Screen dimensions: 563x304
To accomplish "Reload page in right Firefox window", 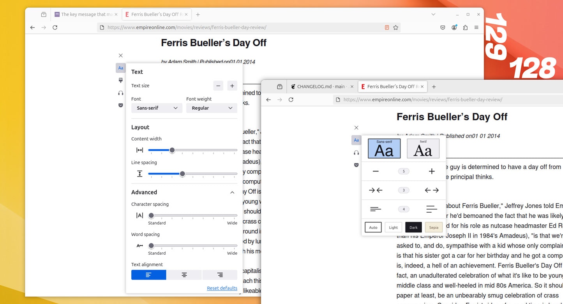I will [x=291, y=100].
